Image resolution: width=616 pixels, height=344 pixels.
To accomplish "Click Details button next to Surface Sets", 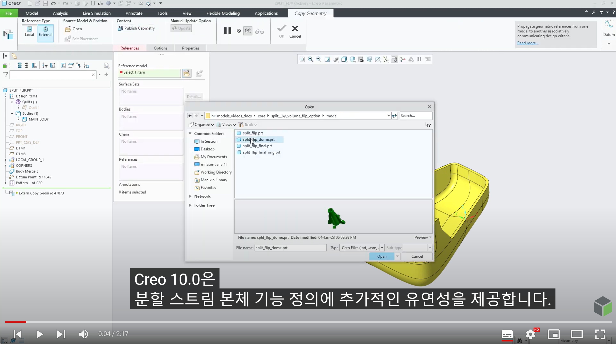I will (194, 97).
